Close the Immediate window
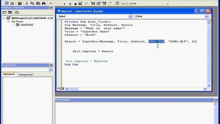 (x=216, y=100)
